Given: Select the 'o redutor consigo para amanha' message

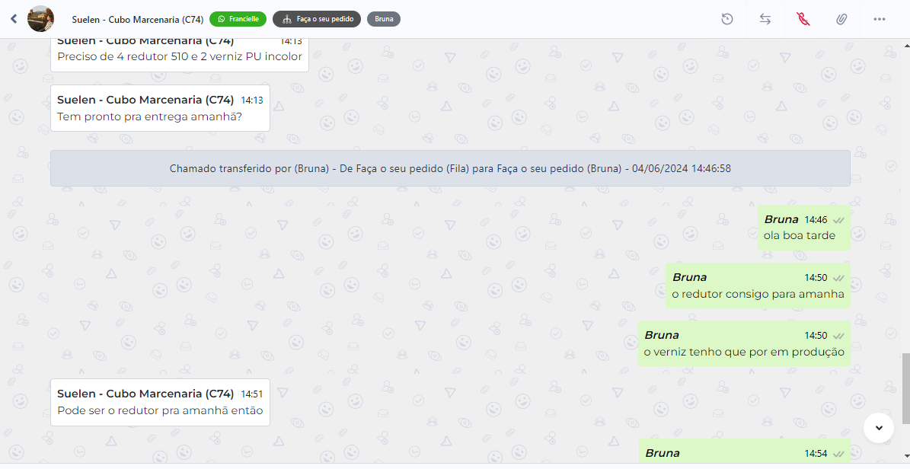Looking at the screenshot, I should [x=758, y=286].
